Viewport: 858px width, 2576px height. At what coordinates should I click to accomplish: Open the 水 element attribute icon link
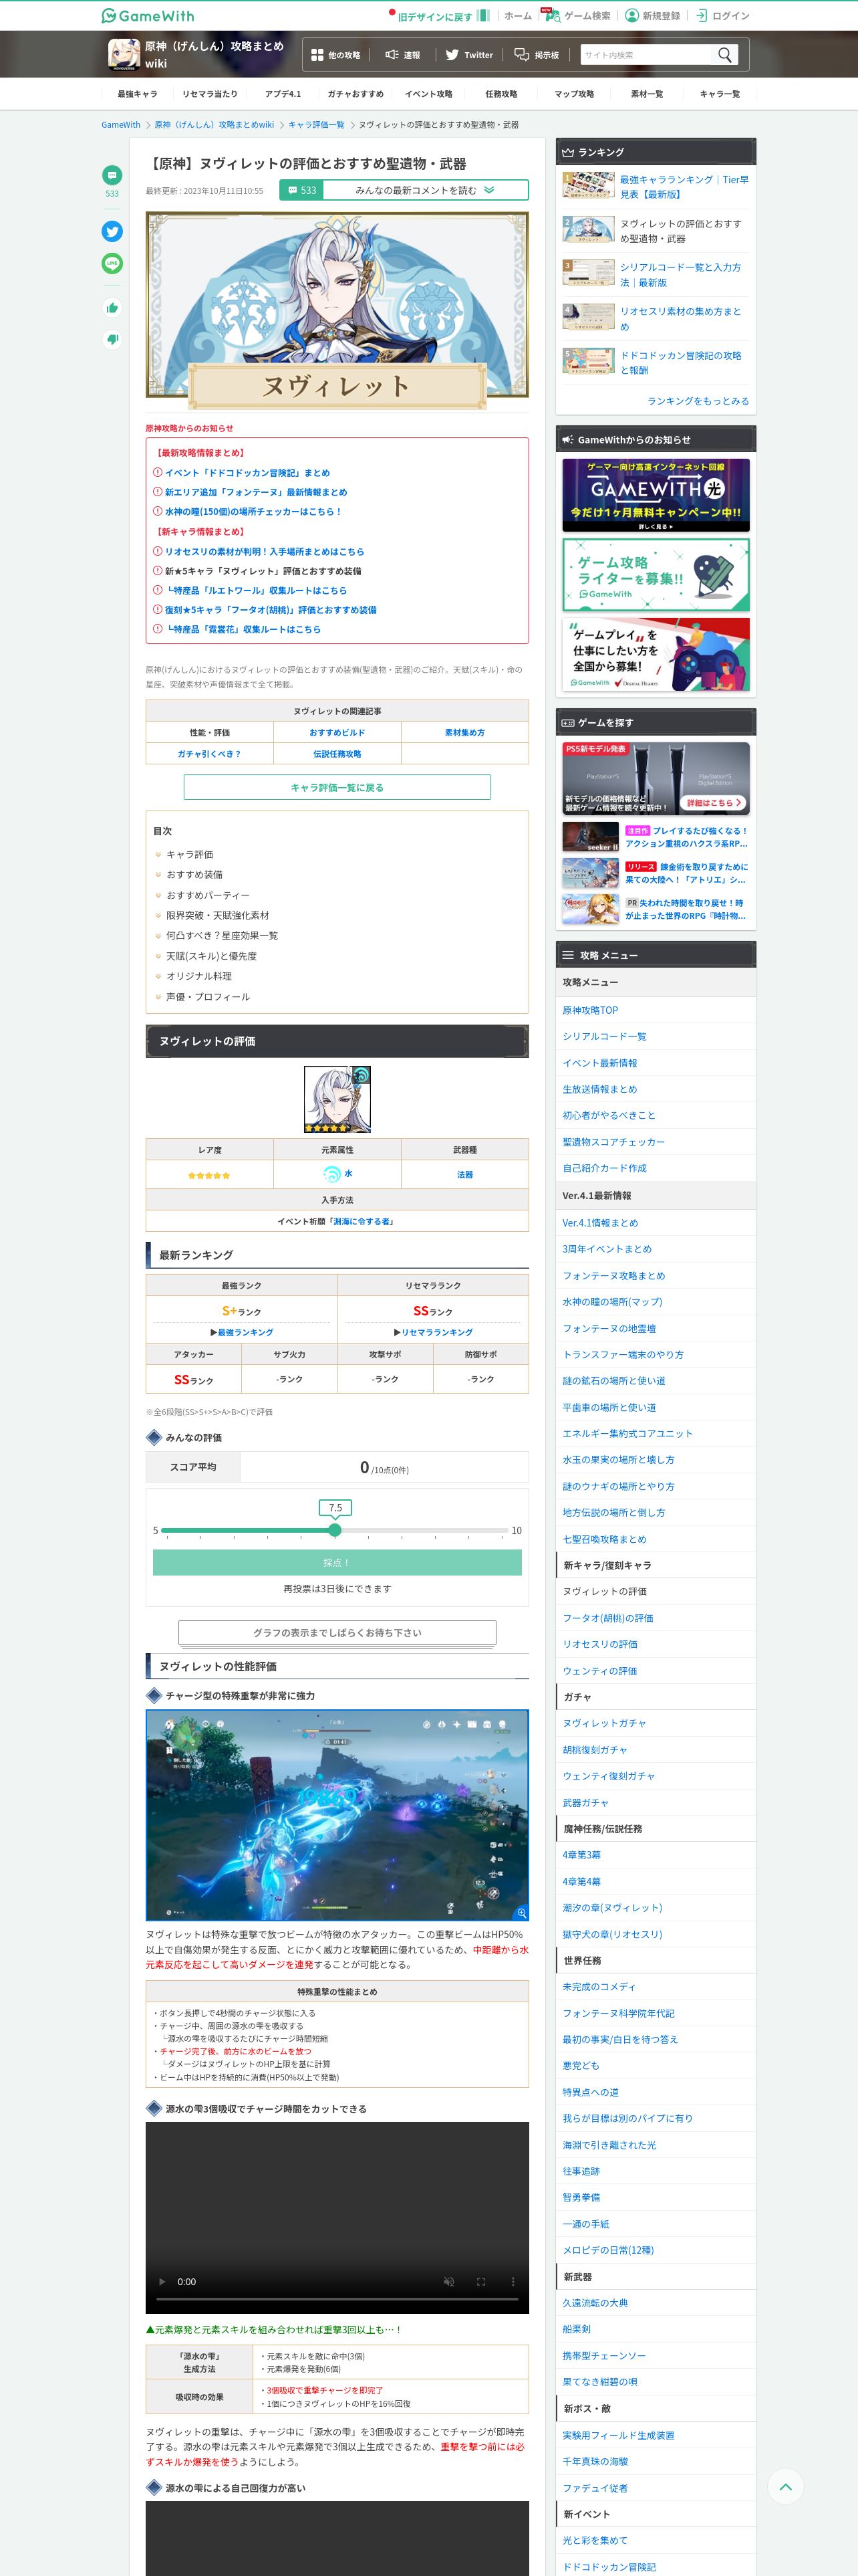[337, 1174]
